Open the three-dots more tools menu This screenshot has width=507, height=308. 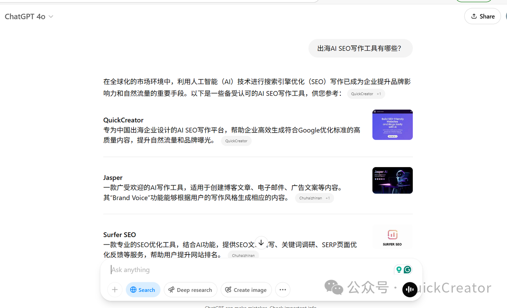283,290
